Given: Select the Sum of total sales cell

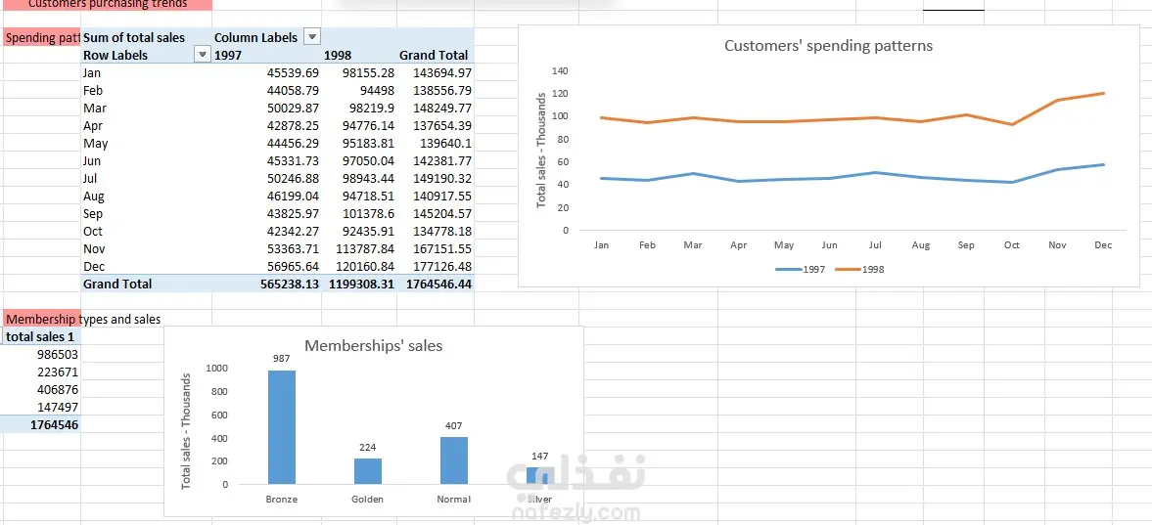Looking at the screenshot, I should coord(134,37).
